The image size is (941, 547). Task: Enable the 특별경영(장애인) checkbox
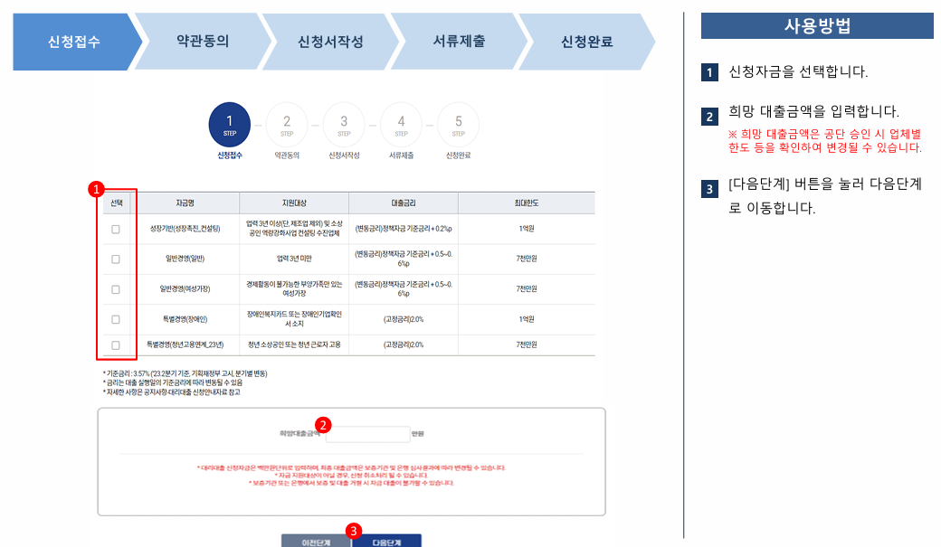115,318
